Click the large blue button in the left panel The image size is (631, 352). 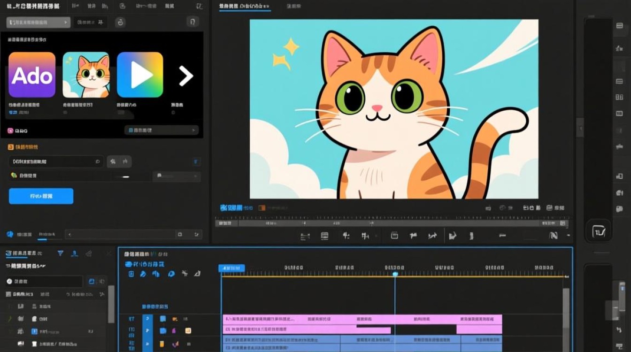(x=41, y=196)
